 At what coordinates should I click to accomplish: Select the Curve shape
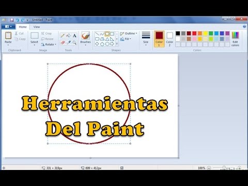tap(102, 34)
